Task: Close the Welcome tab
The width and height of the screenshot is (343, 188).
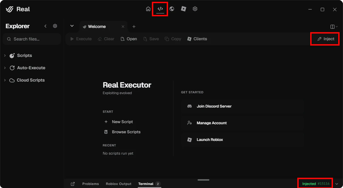Action: pyautogui.click(x=123, y=27)
